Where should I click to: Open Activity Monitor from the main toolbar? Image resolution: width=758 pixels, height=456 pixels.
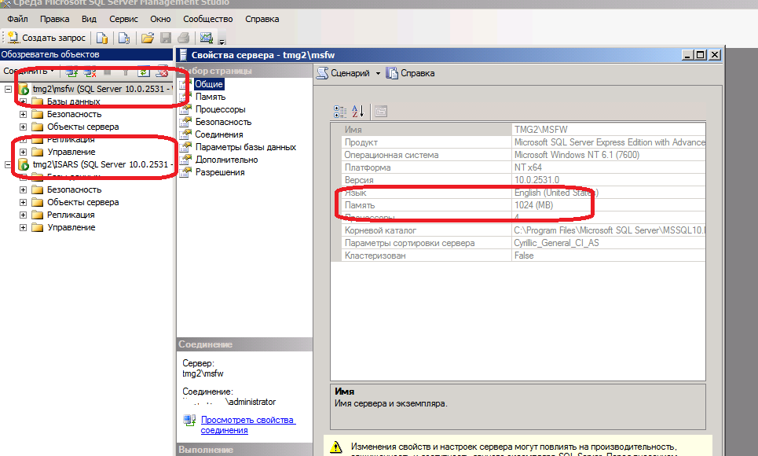207,38
